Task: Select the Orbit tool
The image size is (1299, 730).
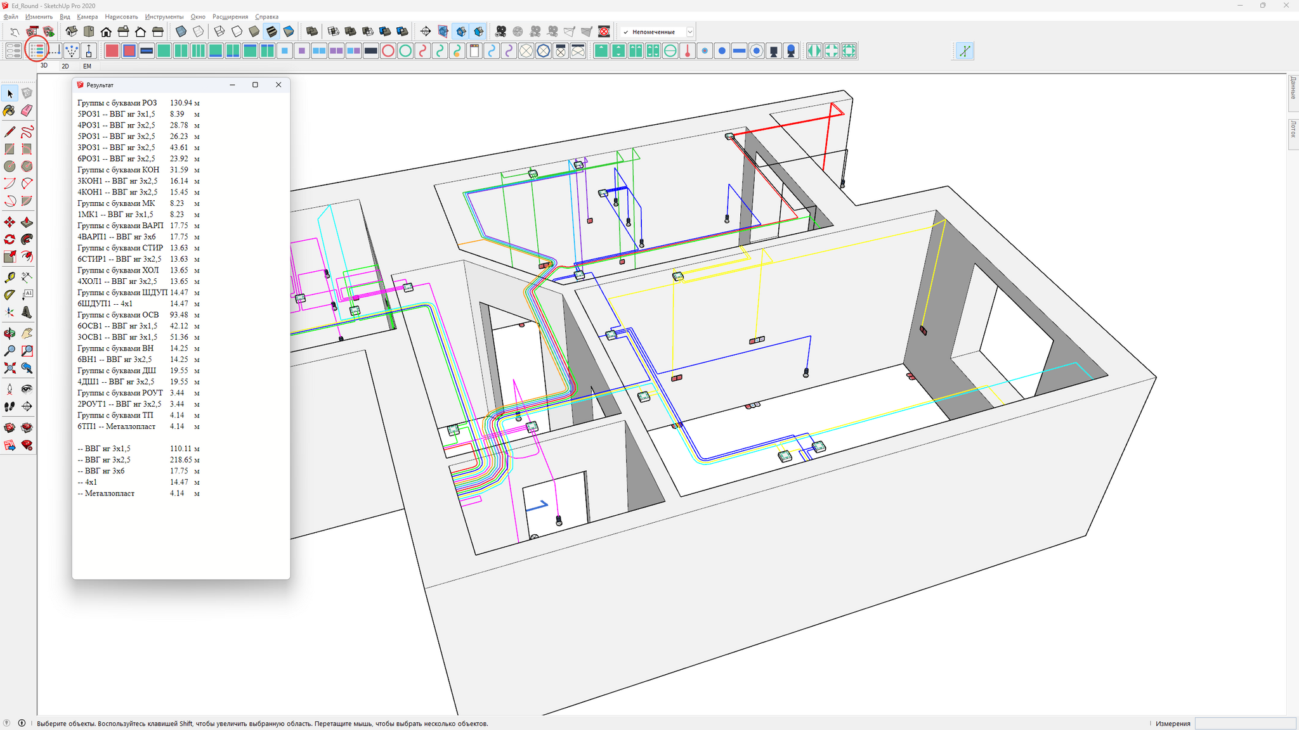Action: (10, 333)
